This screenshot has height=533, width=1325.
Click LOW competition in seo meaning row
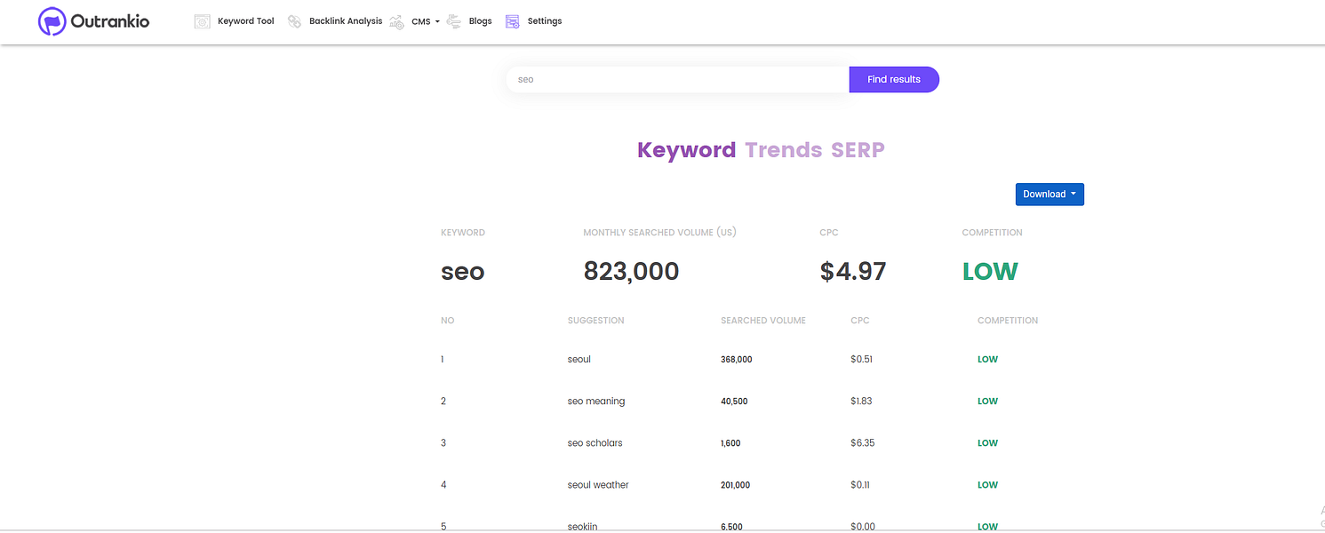click(988, 402)
